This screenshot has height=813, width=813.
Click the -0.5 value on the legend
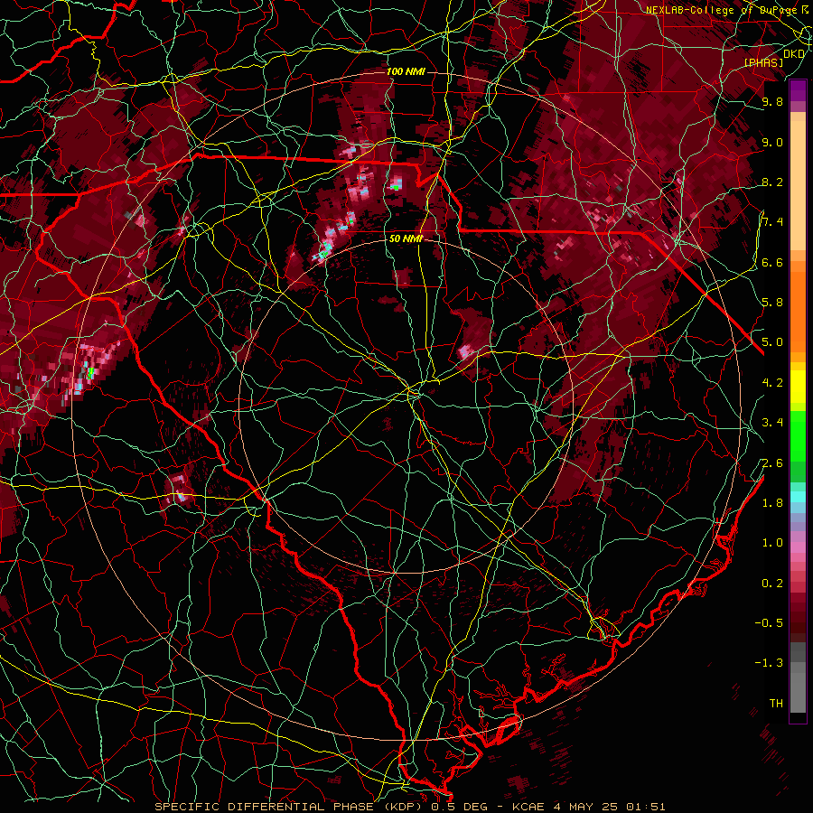770,622
